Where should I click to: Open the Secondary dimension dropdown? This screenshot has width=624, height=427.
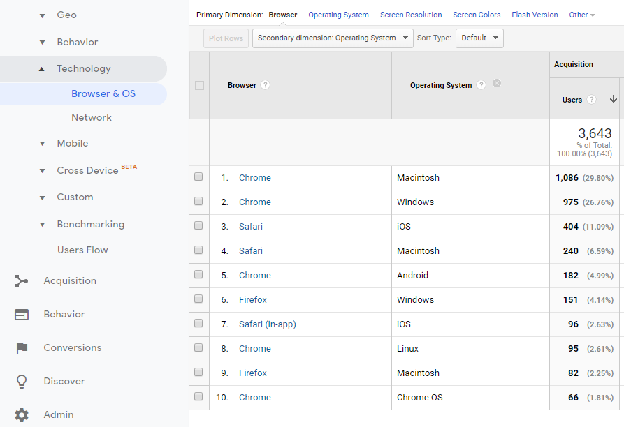pyautogui.click(x=333, y=38)
